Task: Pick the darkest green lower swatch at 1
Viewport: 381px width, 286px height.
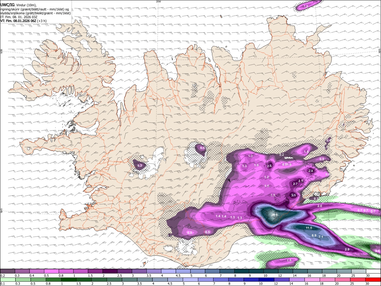Action: [68, 279]
